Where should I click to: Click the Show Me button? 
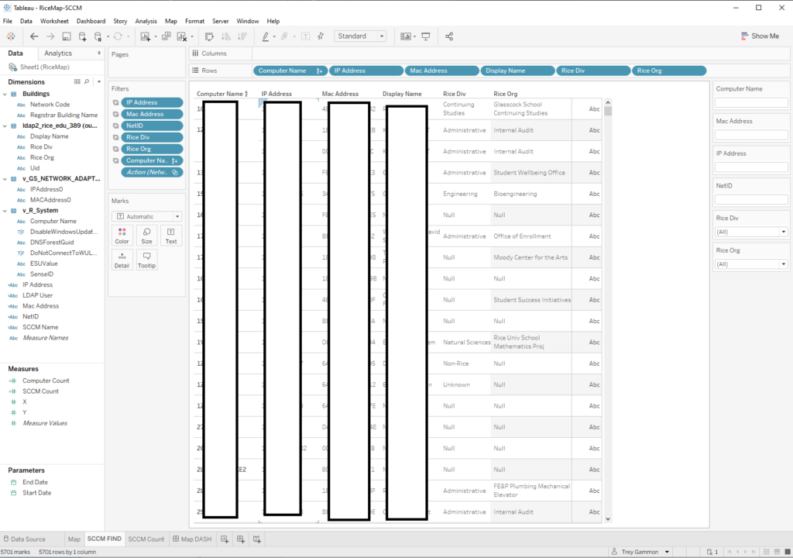coord(760,36)
